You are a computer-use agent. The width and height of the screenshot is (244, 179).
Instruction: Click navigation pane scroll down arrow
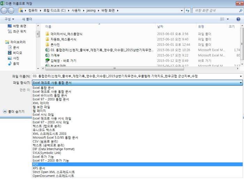coord(38,68)
